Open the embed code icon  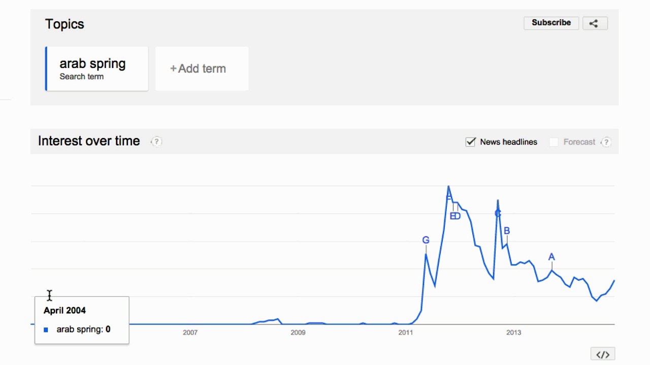click(602, 354)
